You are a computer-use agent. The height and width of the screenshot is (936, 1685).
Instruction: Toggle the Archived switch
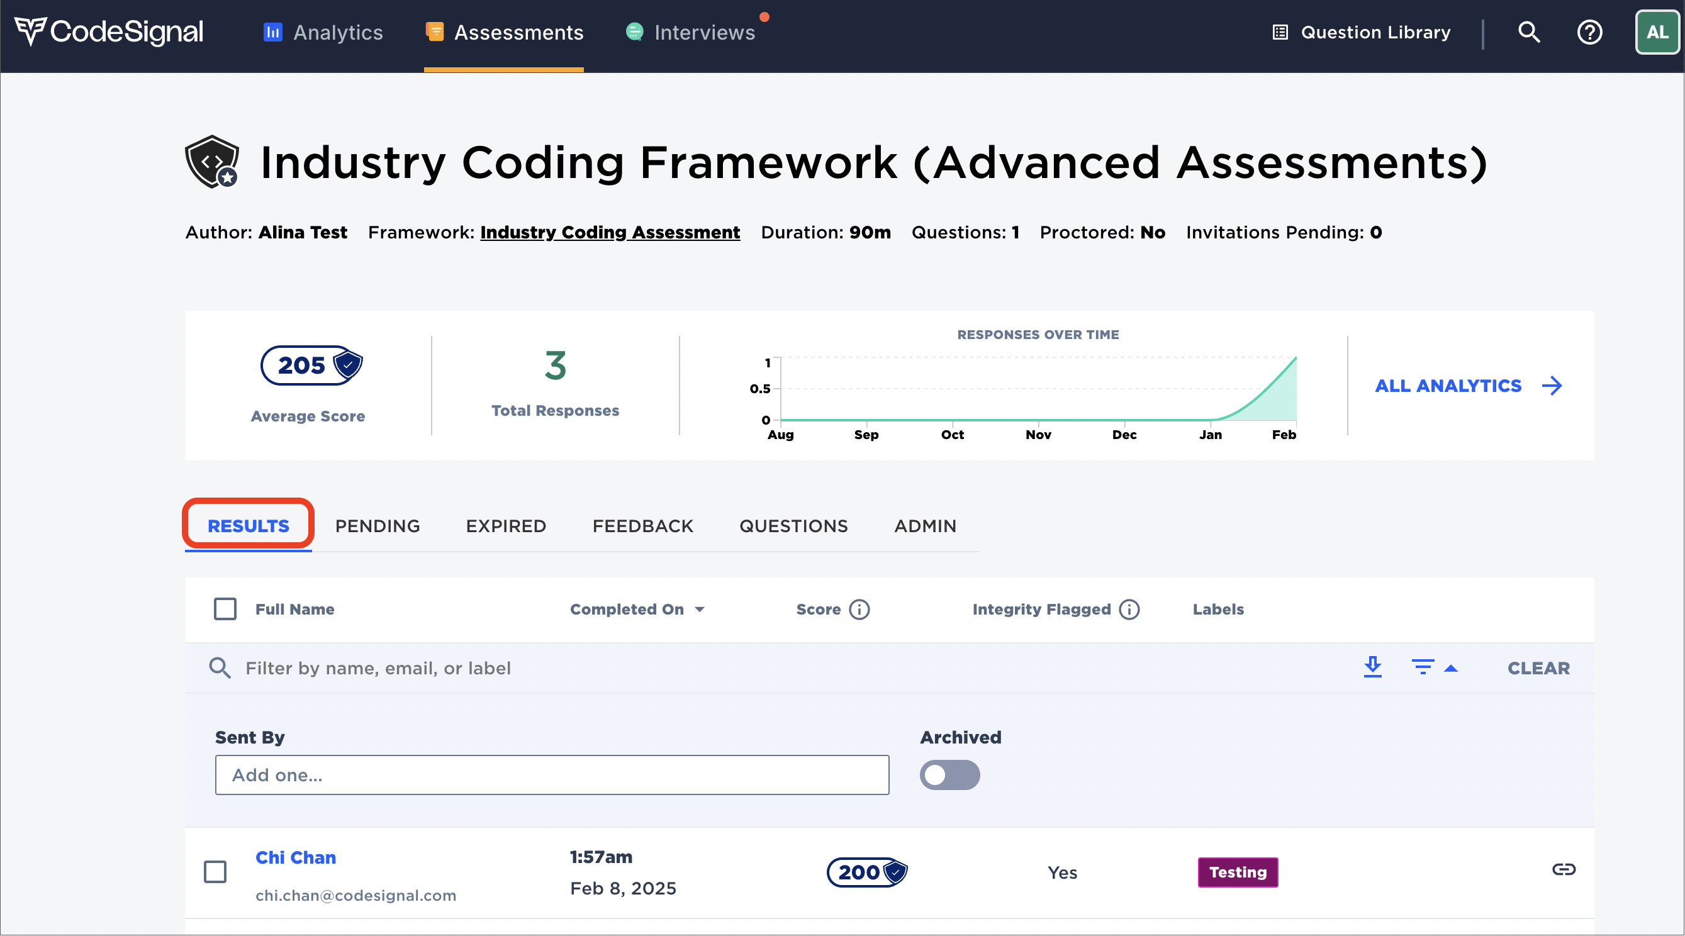coord(949,774)
